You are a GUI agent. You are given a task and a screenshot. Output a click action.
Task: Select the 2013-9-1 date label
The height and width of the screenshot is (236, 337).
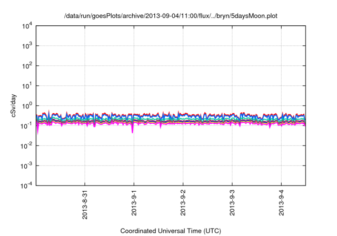134,203
